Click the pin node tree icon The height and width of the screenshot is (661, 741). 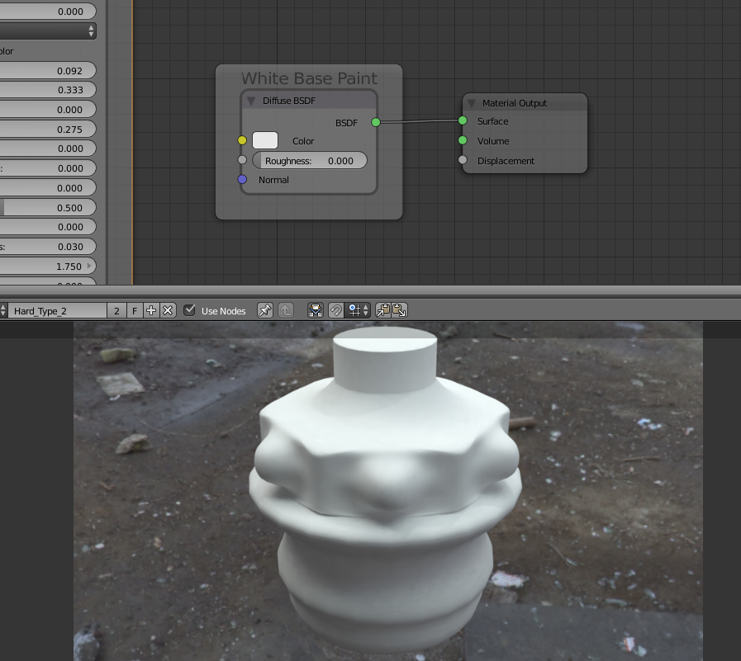point(264,310)
